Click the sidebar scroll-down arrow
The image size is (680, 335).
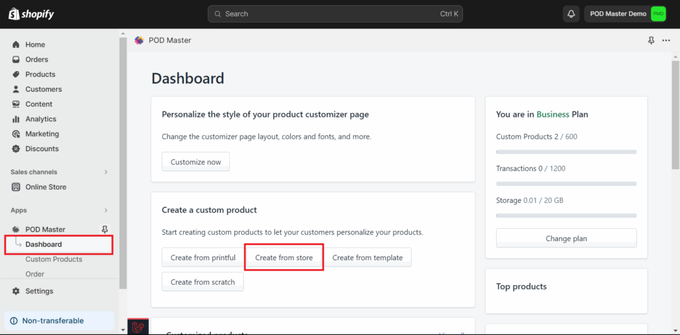123,330
